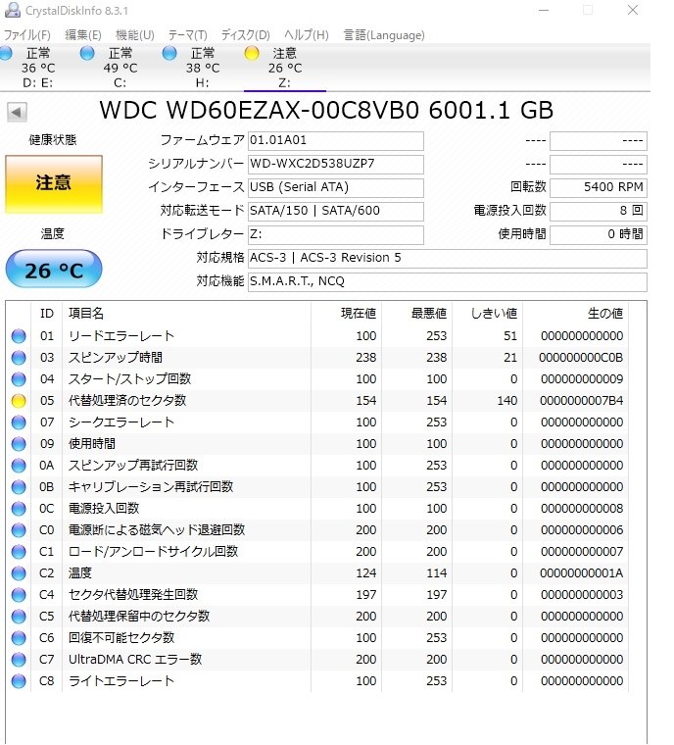Click the drive letter field Z:
674x745 pixels.
click(x=336, y=234)
